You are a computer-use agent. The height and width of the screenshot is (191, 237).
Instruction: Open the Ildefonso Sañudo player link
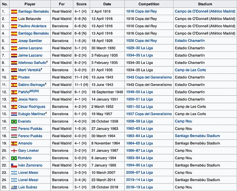pos(32,63)
